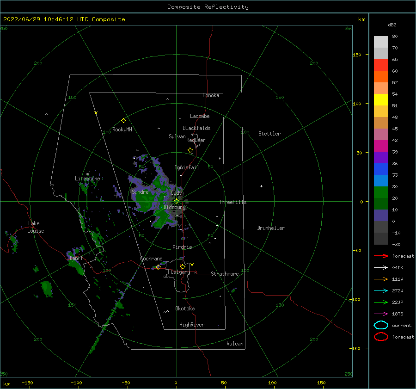Click the yellow diamond marker near Cochrane
This screenshot has height=389, width=416.
158,267
